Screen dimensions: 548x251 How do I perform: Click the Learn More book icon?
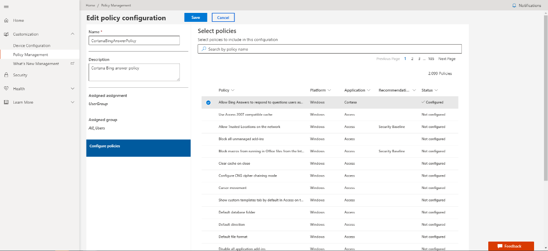click(x=6, y=102)
